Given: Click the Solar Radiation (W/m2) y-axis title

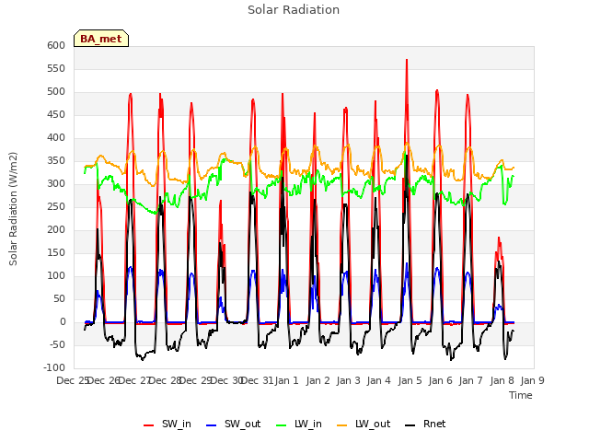Looking at the screenshot, I should click(x=13, y=209).
